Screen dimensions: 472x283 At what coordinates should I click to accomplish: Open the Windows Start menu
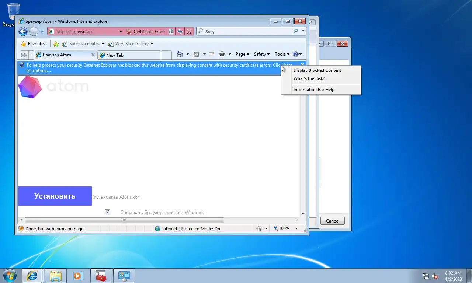[10, 276]
